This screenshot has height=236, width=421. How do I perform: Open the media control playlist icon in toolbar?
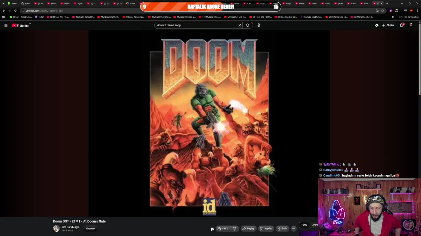pos(406,10)
